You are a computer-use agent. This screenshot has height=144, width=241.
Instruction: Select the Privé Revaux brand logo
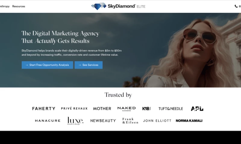click(x=74, y=109)
